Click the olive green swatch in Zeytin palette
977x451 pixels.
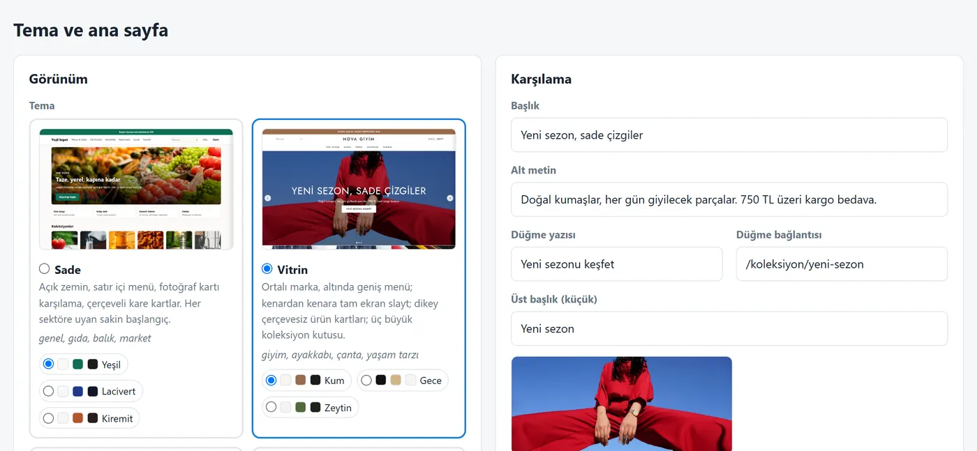pyautogui.click(x=300, y=407)
